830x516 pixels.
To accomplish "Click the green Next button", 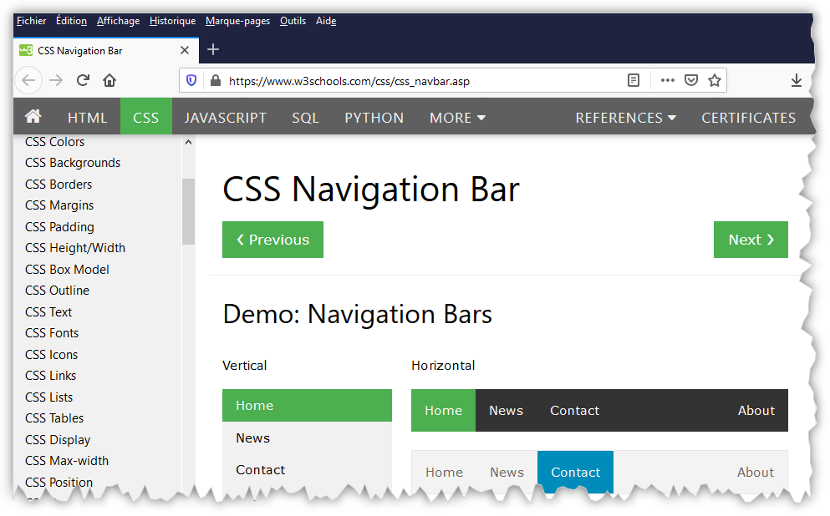I will coord(750,240).
